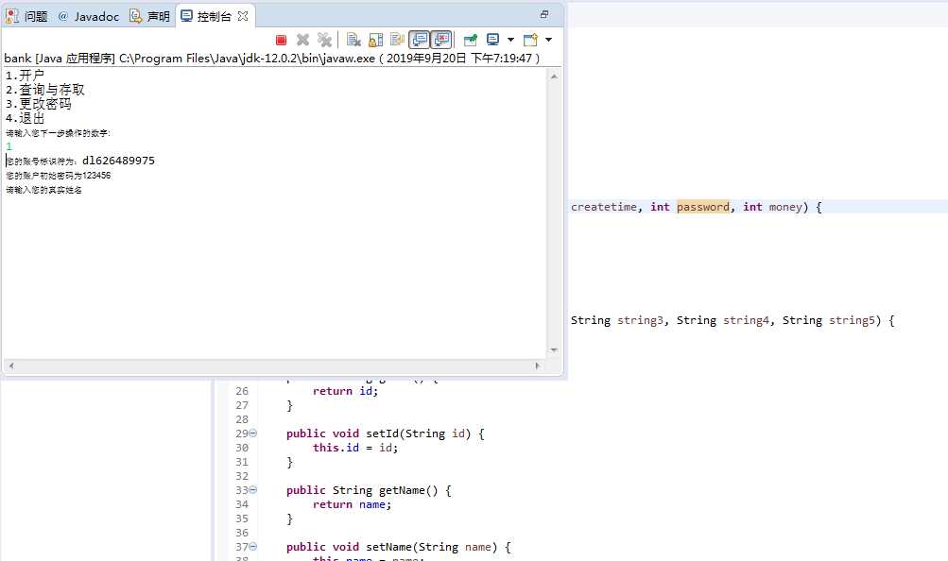Click console line 1.开户

point(25,76)
